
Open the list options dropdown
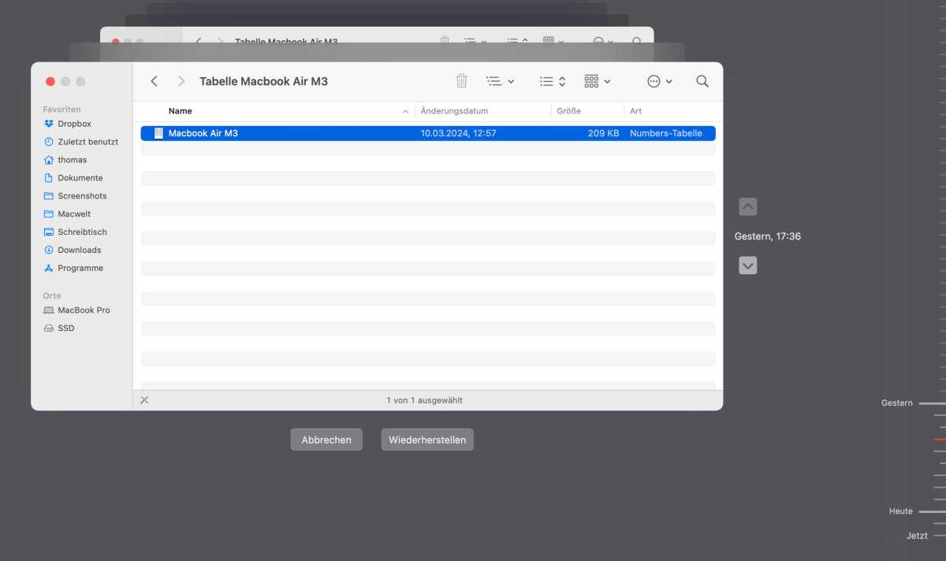tap(500, 81)
